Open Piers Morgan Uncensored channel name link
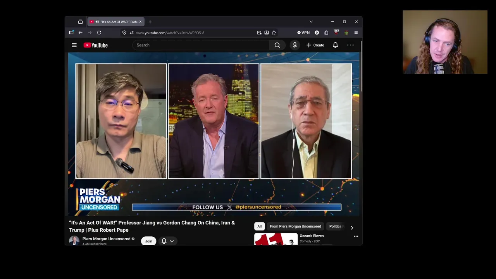496x279 pixels. [106, 239]
